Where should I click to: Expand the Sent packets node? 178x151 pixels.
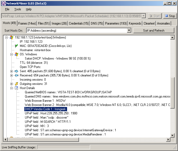tap(11, 71)
